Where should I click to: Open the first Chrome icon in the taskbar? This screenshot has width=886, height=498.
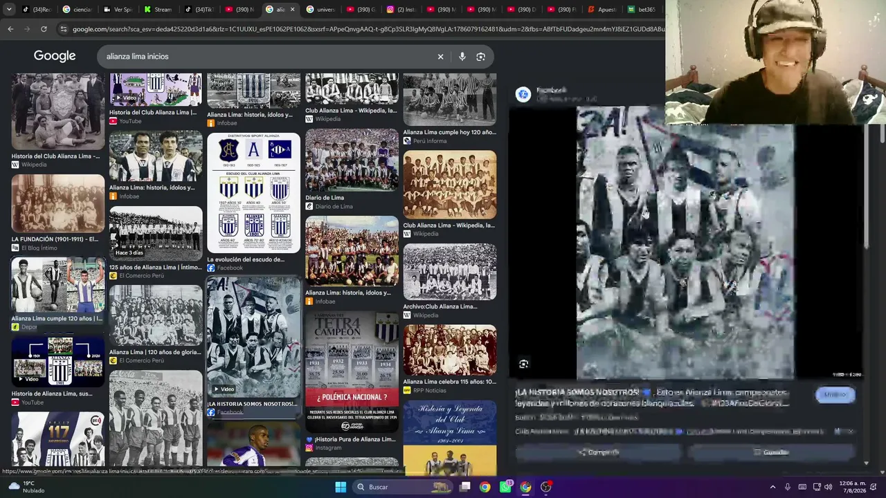tap(485, 487)
